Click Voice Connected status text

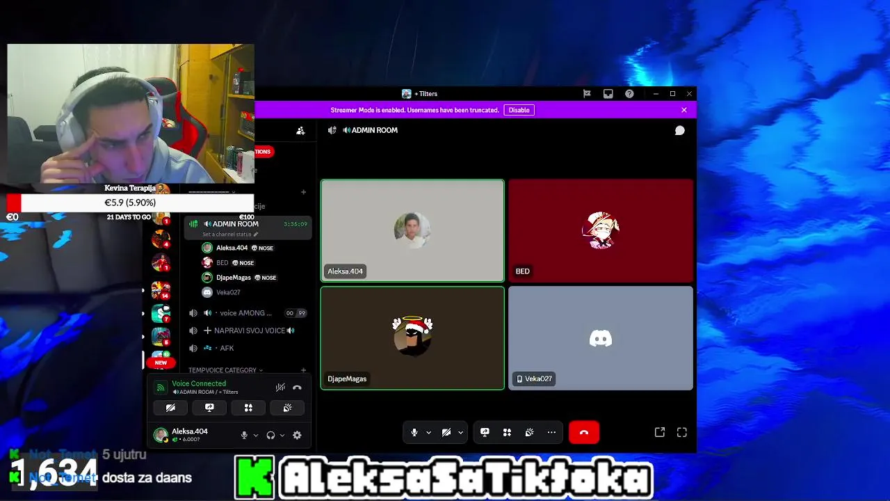(x=199, y=383)
